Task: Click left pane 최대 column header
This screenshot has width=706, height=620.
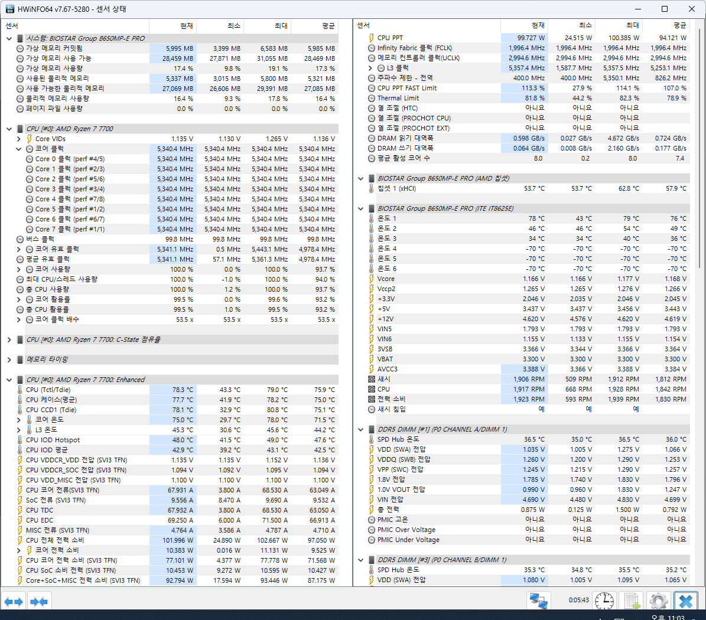Action: [x=268, y=25]
